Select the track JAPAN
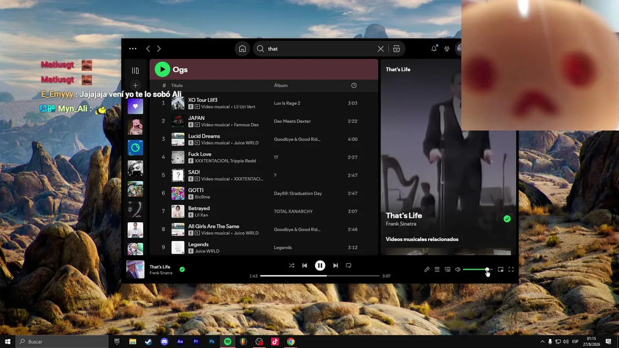The image size is (619, 348). pyautogui.click(x=196, y=118)
